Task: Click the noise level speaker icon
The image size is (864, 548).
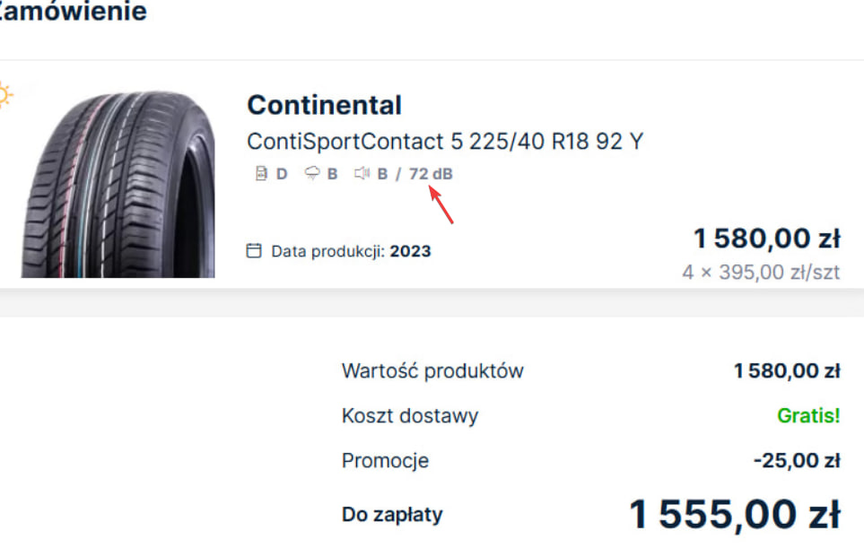Action: click(362, 174)
